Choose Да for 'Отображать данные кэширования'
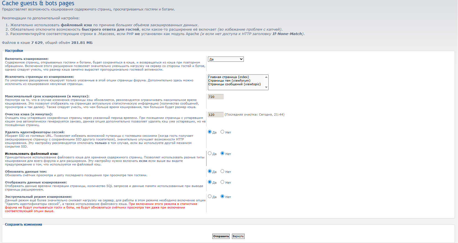This screenshot has height=243, width=458. click(x=210, y=182)
